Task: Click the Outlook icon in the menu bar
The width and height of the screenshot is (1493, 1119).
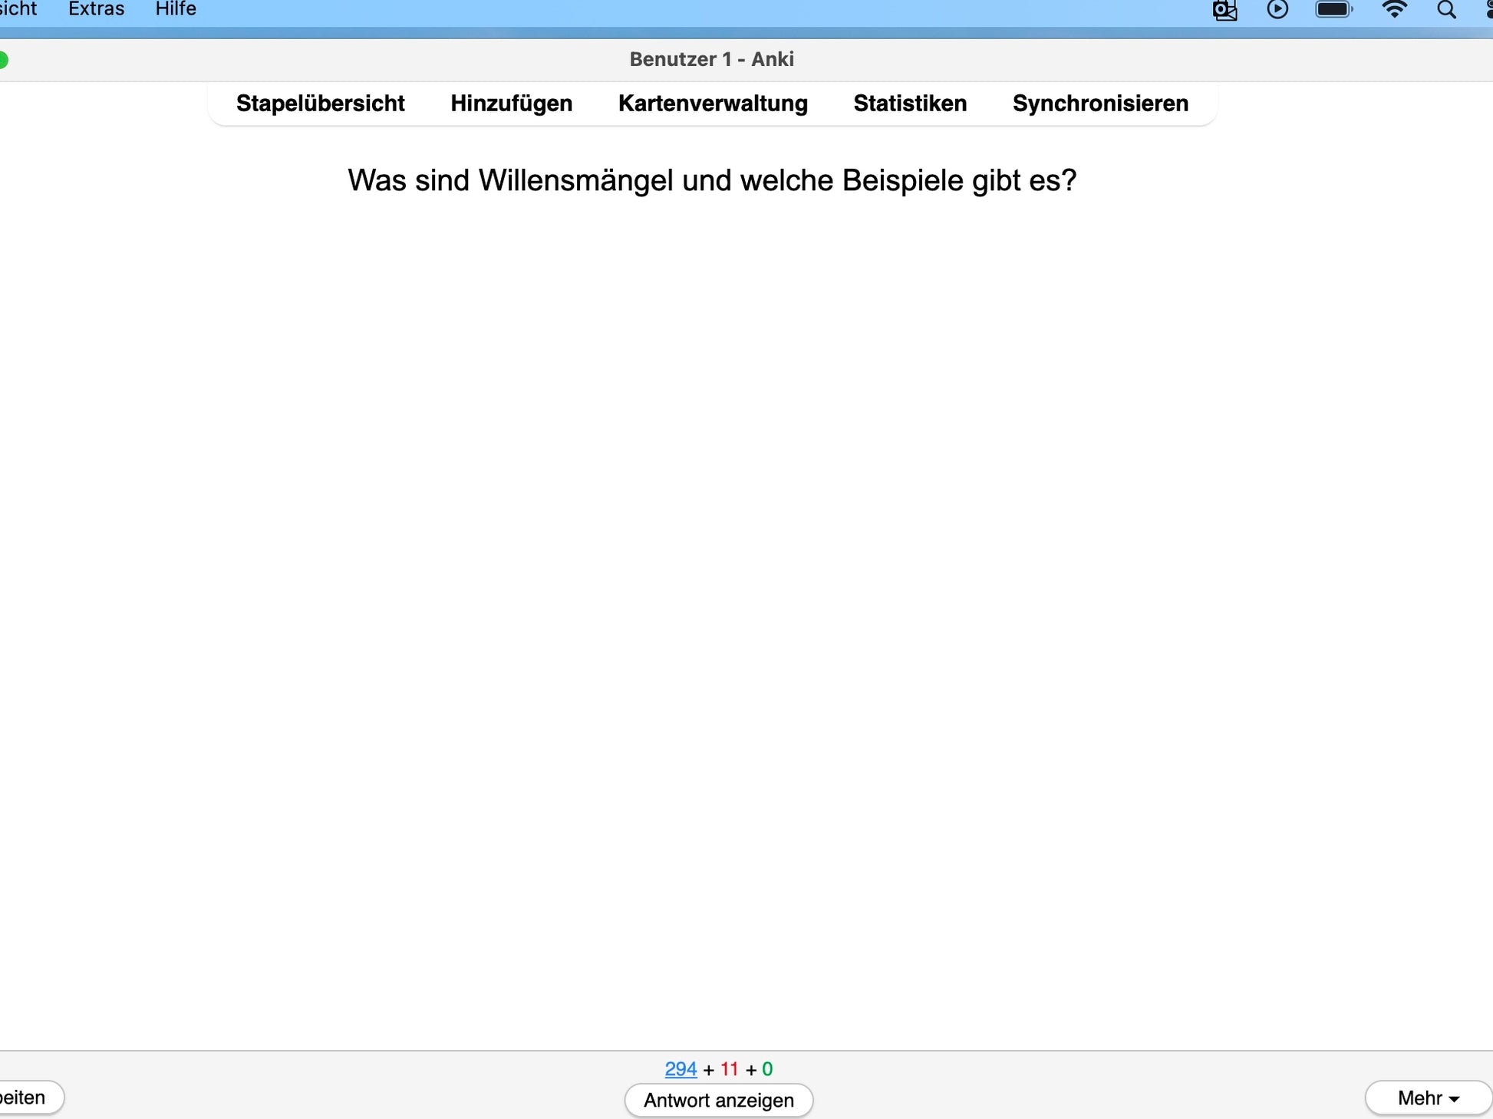Action: [x=1224, y=10]
